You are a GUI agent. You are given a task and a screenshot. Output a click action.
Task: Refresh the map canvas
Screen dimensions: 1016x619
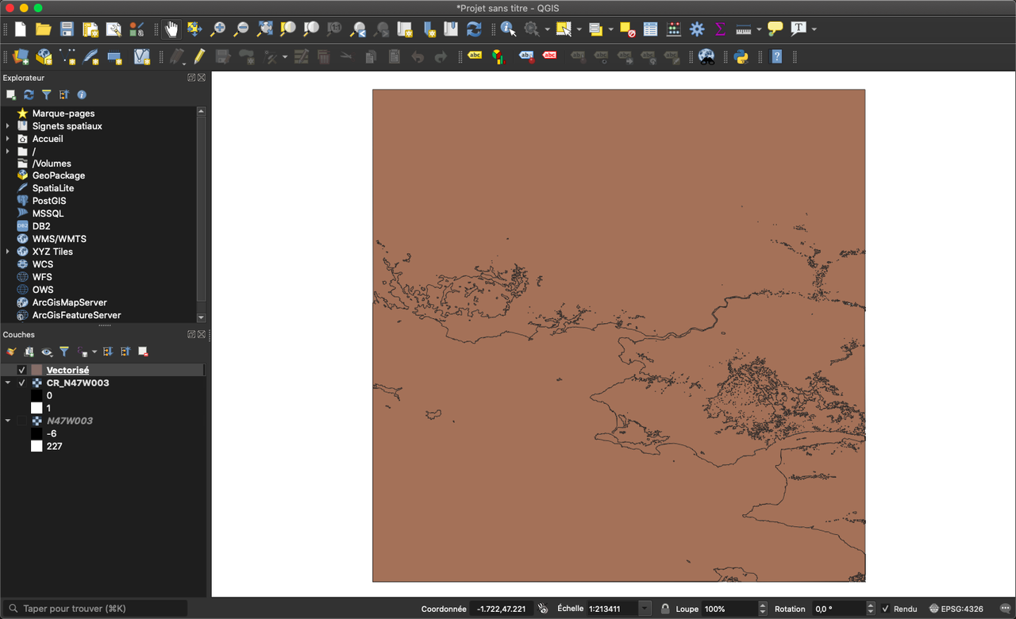click(474, 29)
